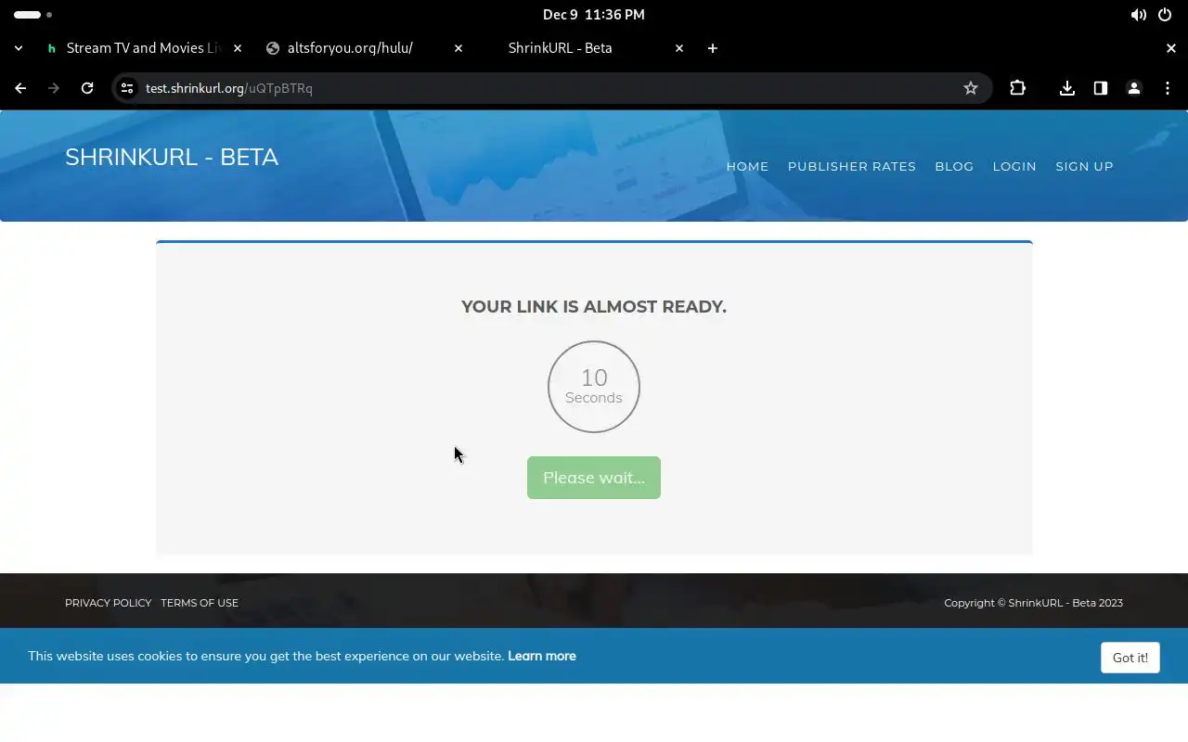Open a new browser tab
Screen dimensions: 1188x742
pos(713,48)
